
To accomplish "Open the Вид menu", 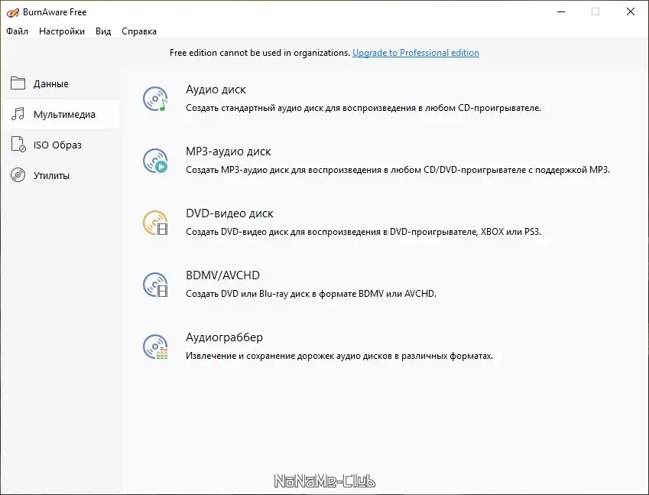I will pos(103,31).
